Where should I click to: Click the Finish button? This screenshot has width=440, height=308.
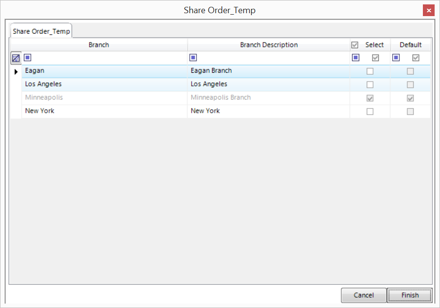pos(410,295)
